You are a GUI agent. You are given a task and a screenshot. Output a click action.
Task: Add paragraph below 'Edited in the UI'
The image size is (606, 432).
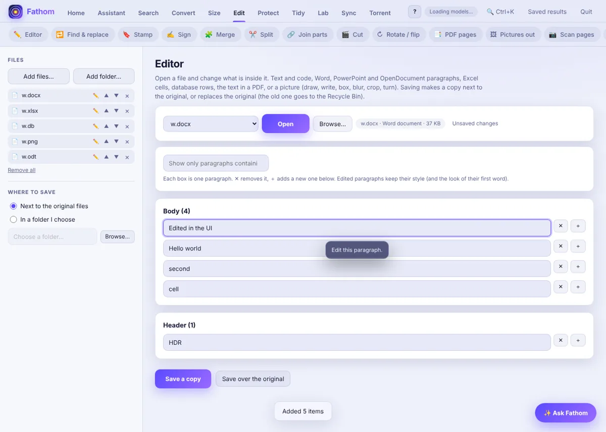pyautogui.click(x=578, y=226)
